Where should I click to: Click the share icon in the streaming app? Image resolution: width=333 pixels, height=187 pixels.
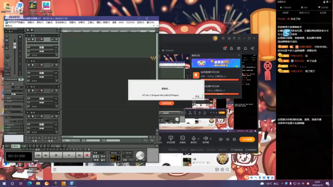click(252, 48)
